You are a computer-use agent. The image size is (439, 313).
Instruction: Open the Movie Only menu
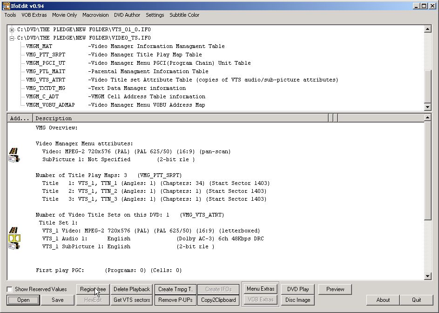[x=64, y=15]
